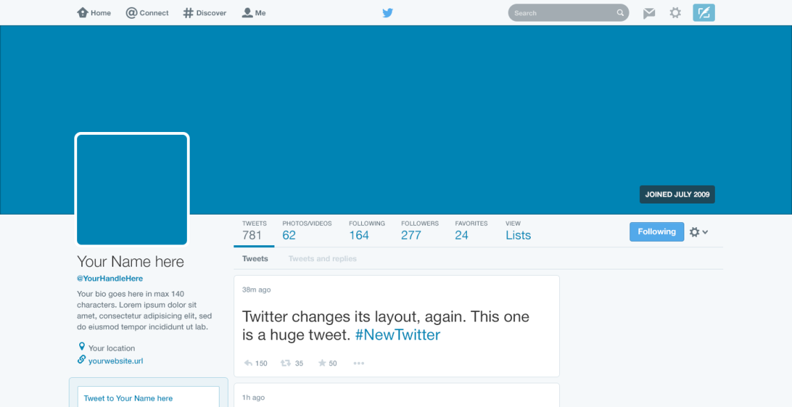Click the #NewTwitter hashtag
Viewport: 792px width, 407px height.
[397, 335]
